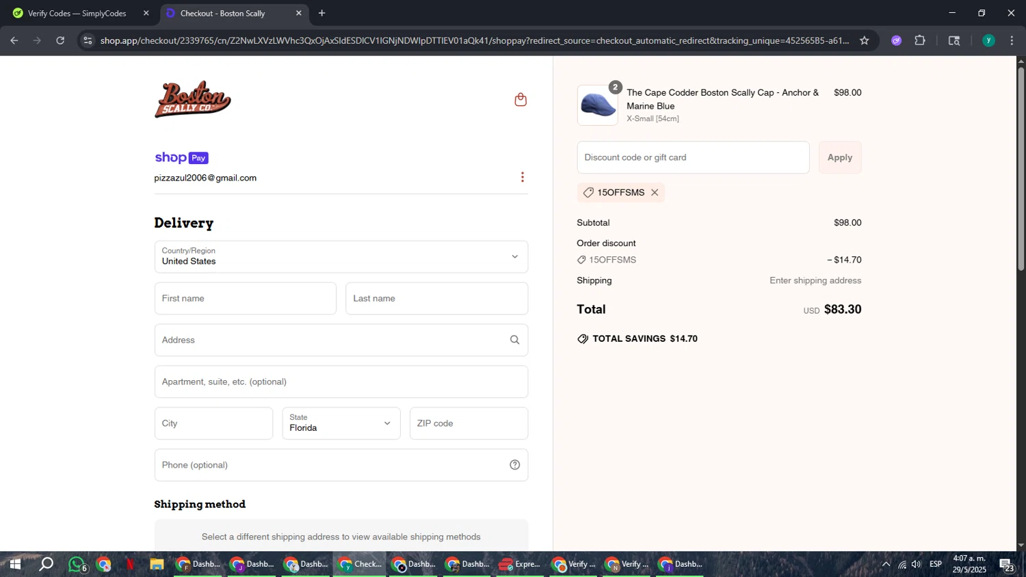
Task: Focus the Last name field
Action: point(436,299)
